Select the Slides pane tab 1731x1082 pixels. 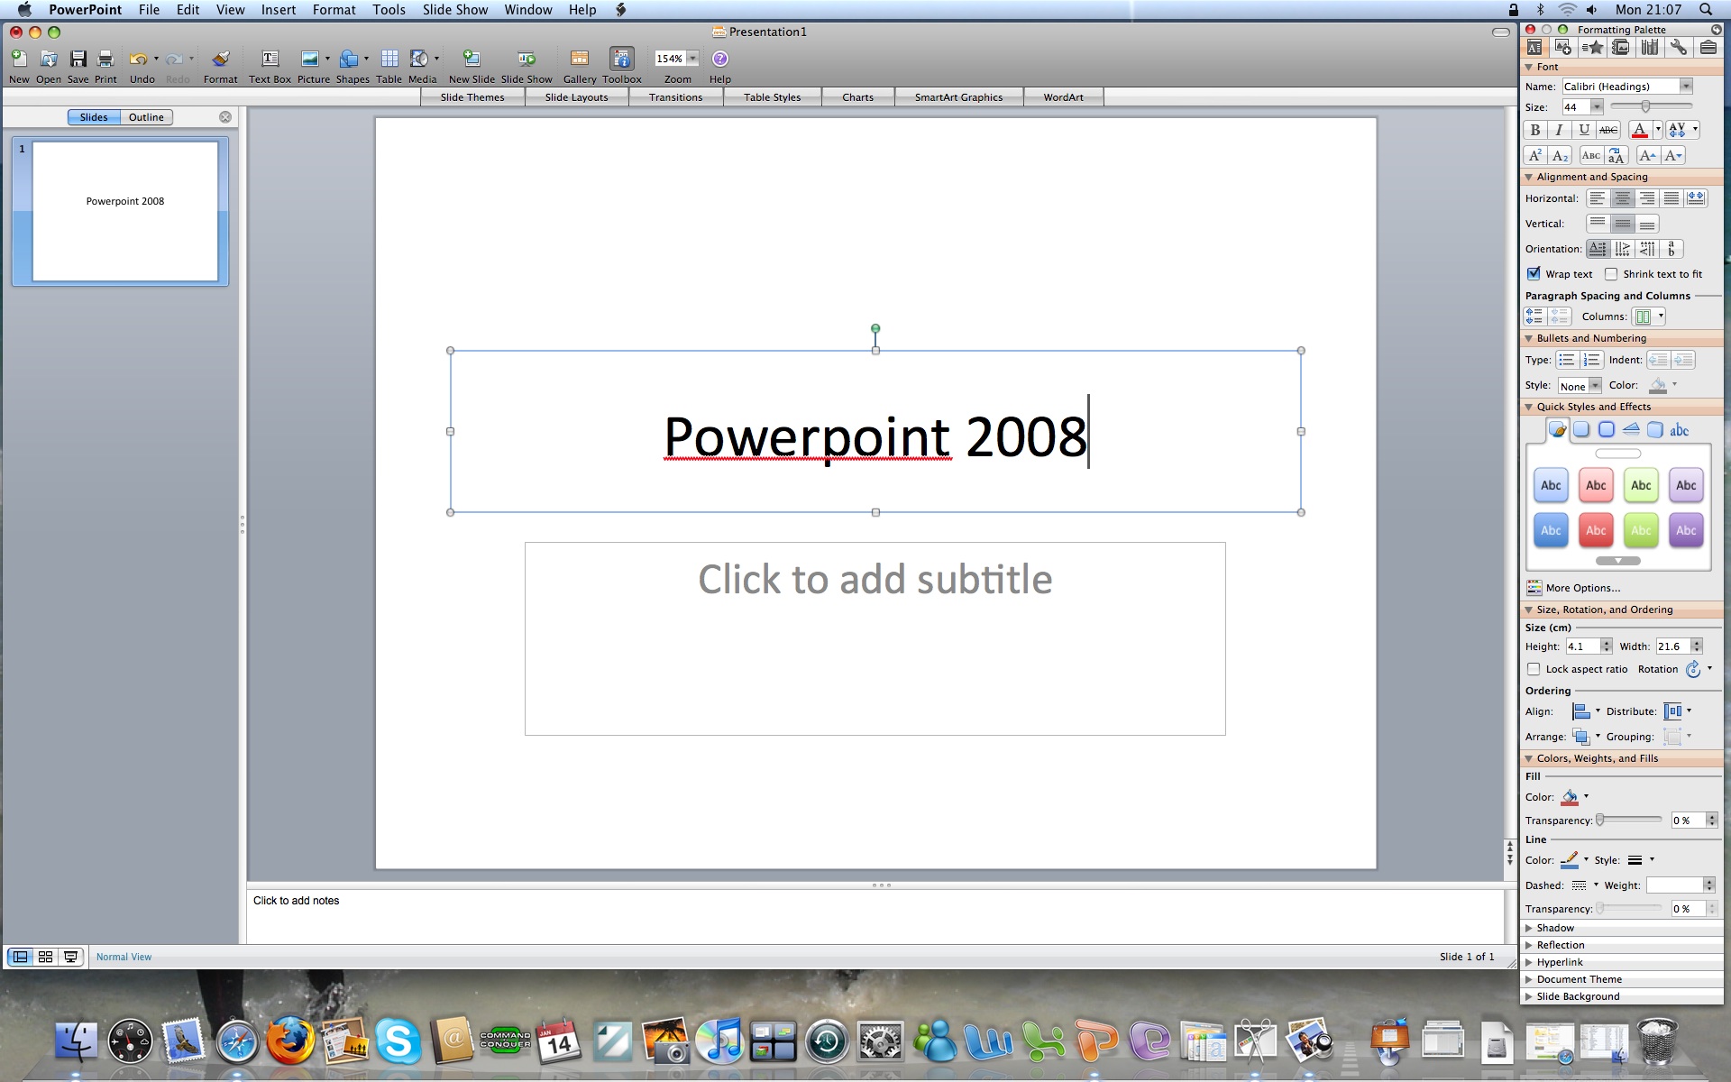[x=94, y=117]
